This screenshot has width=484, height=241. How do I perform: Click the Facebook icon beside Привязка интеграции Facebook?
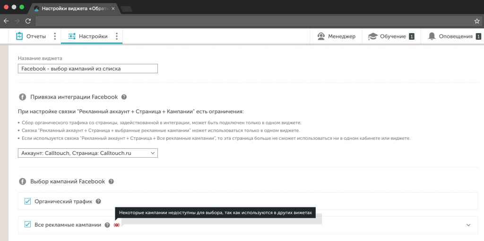tap(23, 97)
